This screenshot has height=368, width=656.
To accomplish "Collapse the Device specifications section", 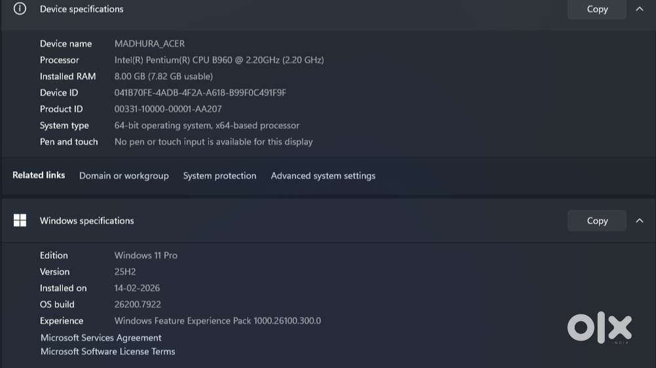I will [639, 9].
